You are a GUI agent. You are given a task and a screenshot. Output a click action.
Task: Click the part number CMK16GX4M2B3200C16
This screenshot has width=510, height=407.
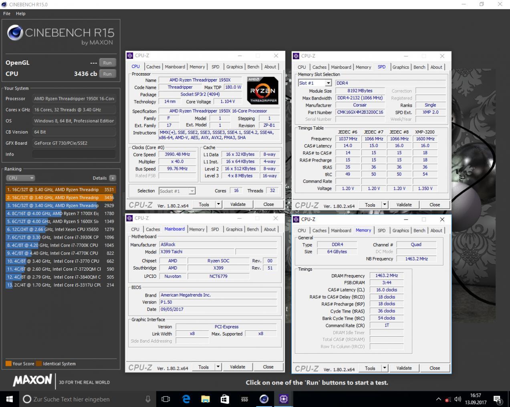(x=360, y=112)
